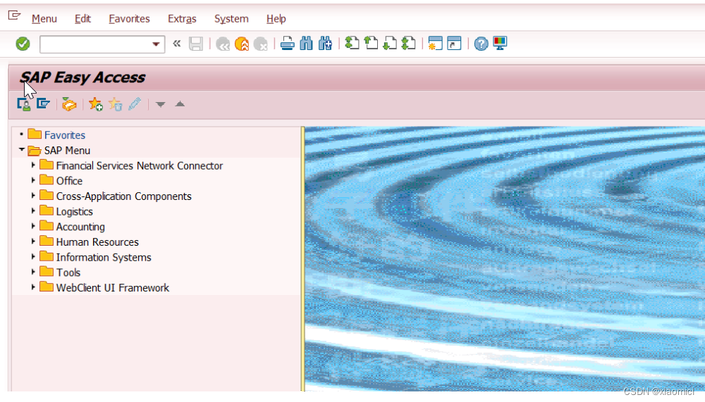Screen dimensions: 705x402
Task: Expand the Accounting folder arrow
Action: click(33, 227)
